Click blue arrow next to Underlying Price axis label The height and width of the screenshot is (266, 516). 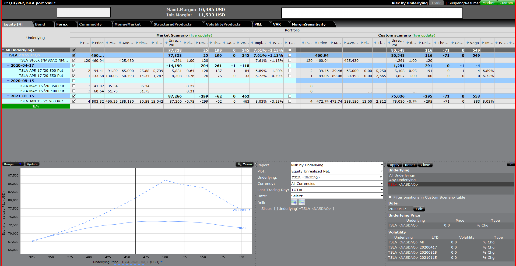click(162, 262)
